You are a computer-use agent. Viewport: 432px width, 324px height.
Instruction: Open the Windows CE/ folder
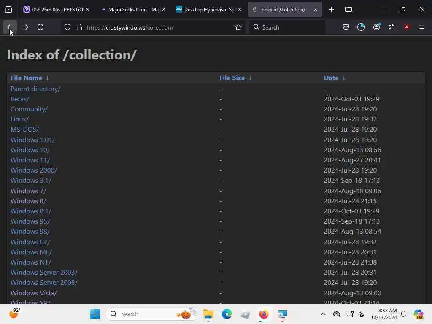coord(30,242)
